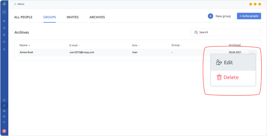Click into the Search field

[x=226, y=32]
